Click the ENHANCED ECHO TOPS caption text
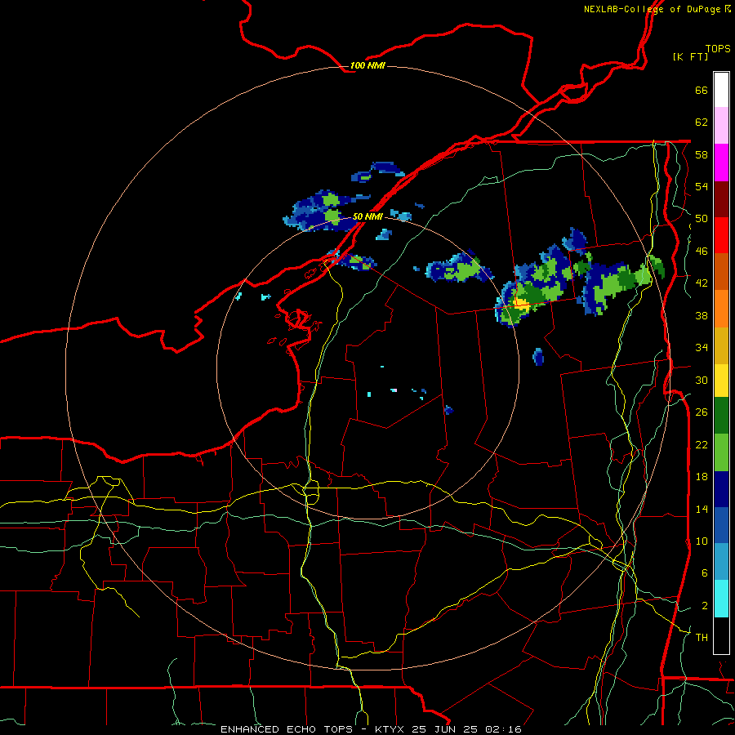The image size is (735, 735). click(287, 729)
